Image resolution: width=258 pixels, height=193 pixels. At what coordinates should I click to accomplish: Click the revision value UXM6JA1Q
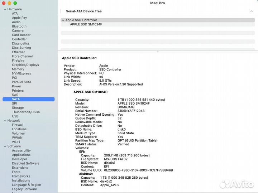126,107
